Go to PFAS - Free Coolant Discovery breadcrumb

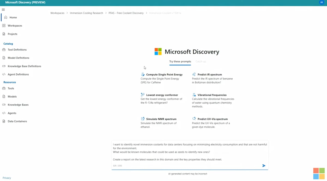[126, 13]
